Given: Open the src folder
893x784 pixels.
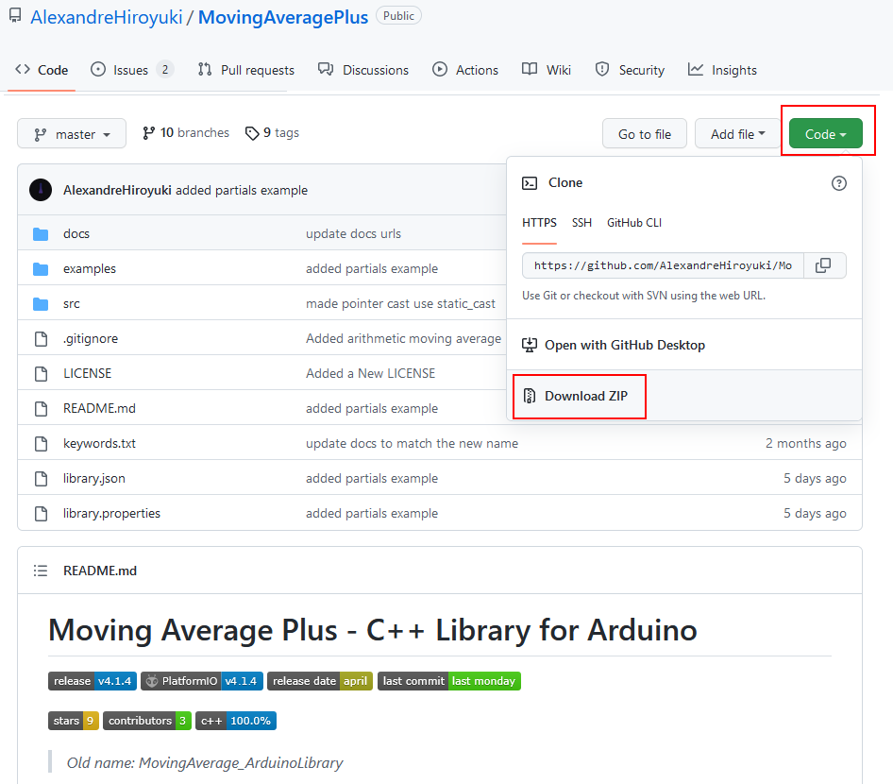Looking at the screenshot, I should click(x=71, y=304).
